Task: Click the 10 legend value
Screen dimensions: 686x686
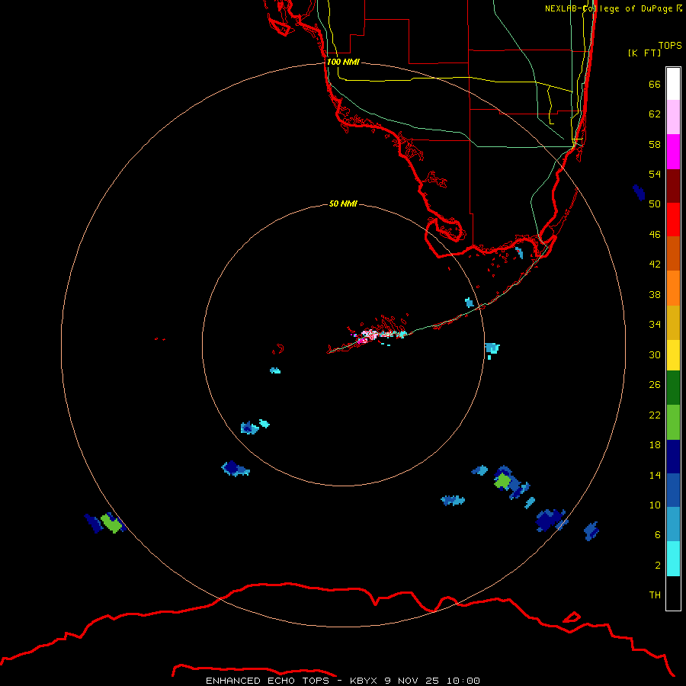Action: click(x=655, y=505)
